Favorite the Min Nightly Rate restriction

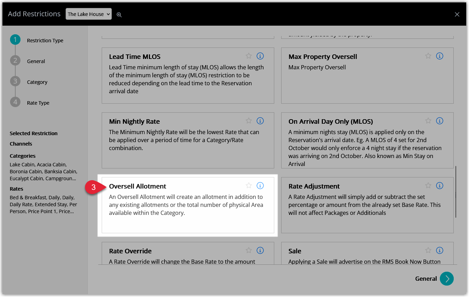point(249,121)
